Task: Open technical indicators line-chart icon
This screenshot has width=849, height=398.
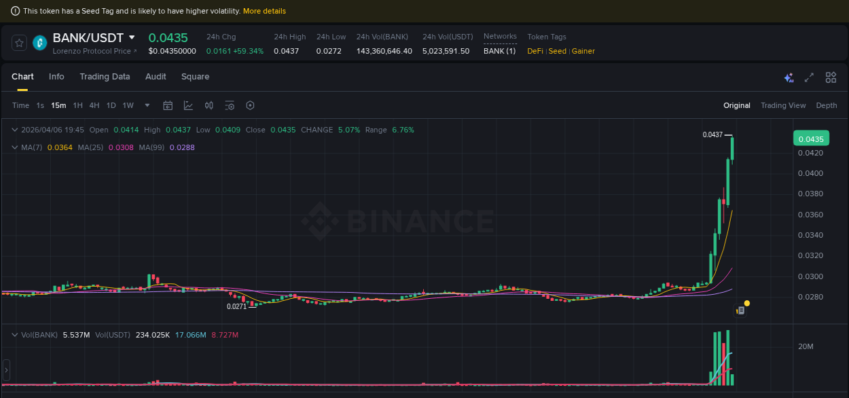Action: (x=188, y=105)
